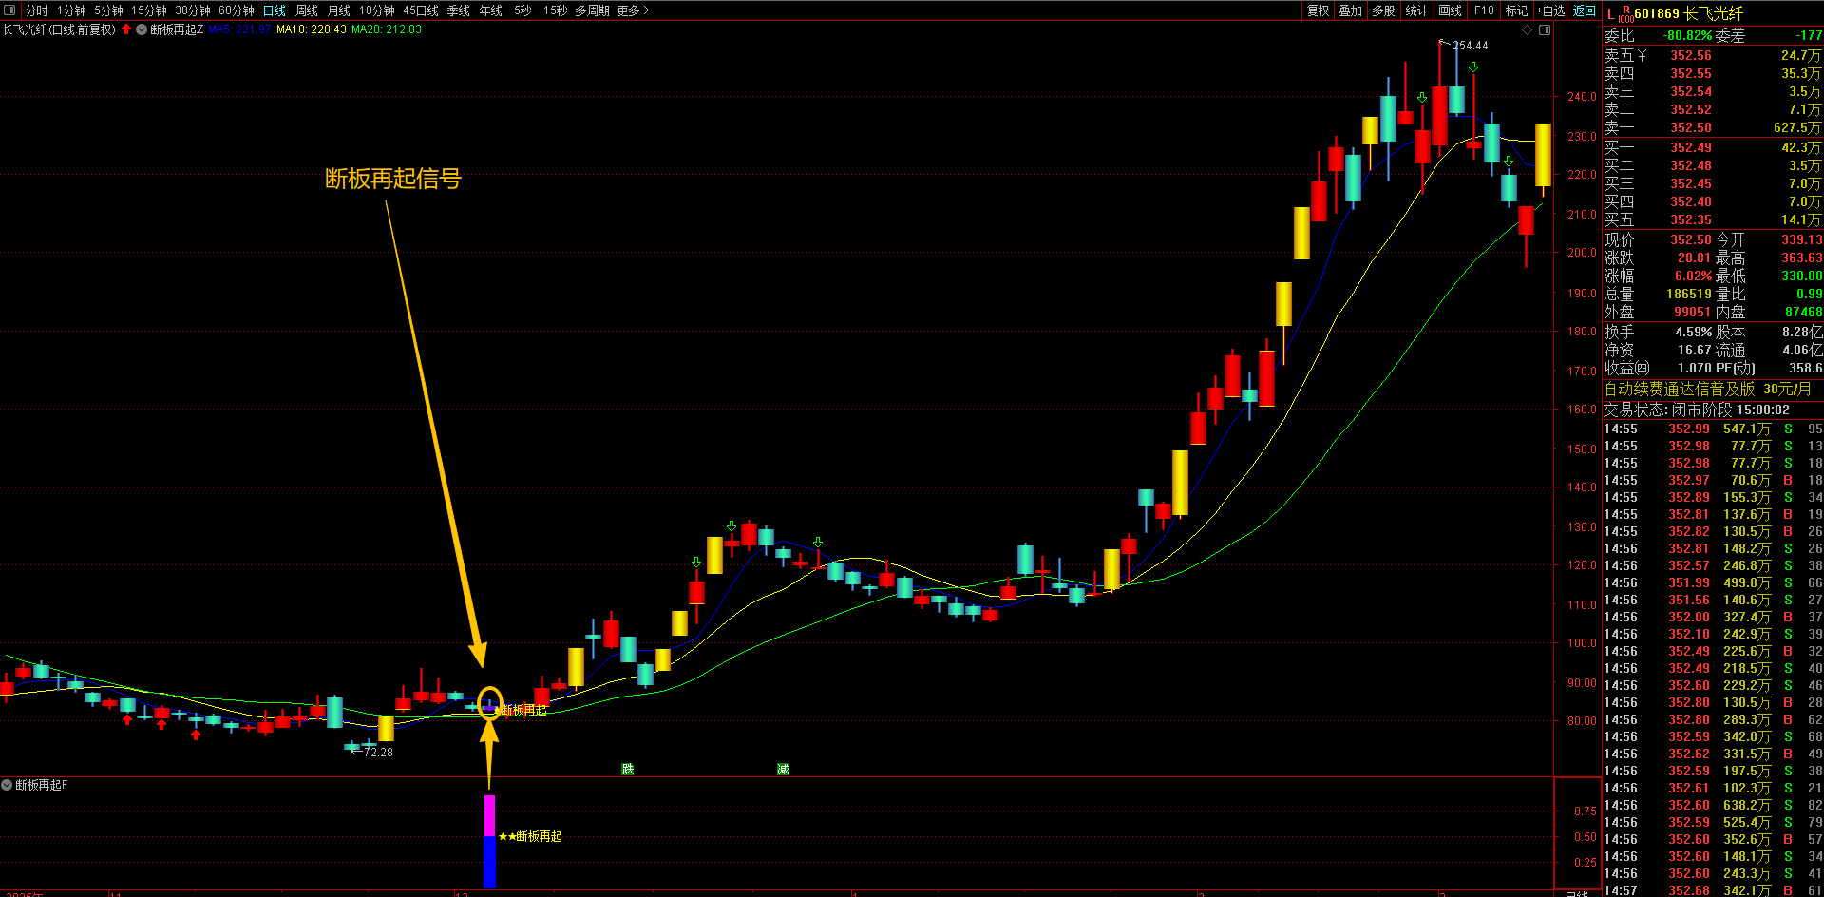Click the MA5 value label
The image size is (1824, 897).
[x=239, y=29]
